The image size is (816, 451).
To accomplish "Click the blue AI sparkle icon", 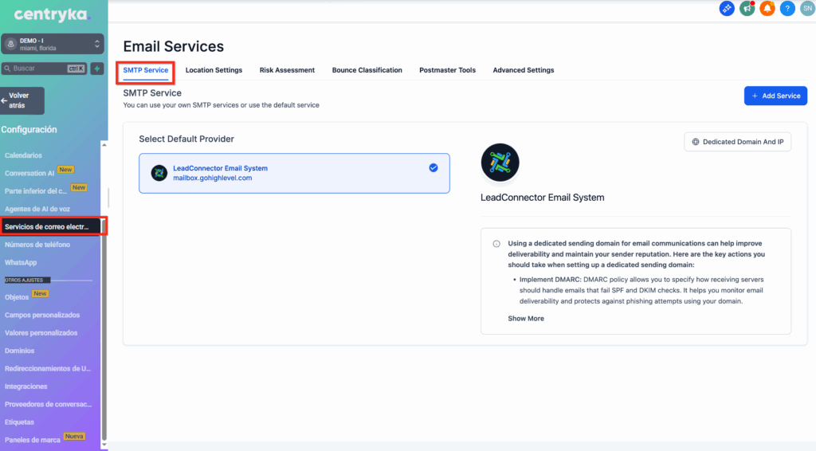I will click(x=727, y=9).
